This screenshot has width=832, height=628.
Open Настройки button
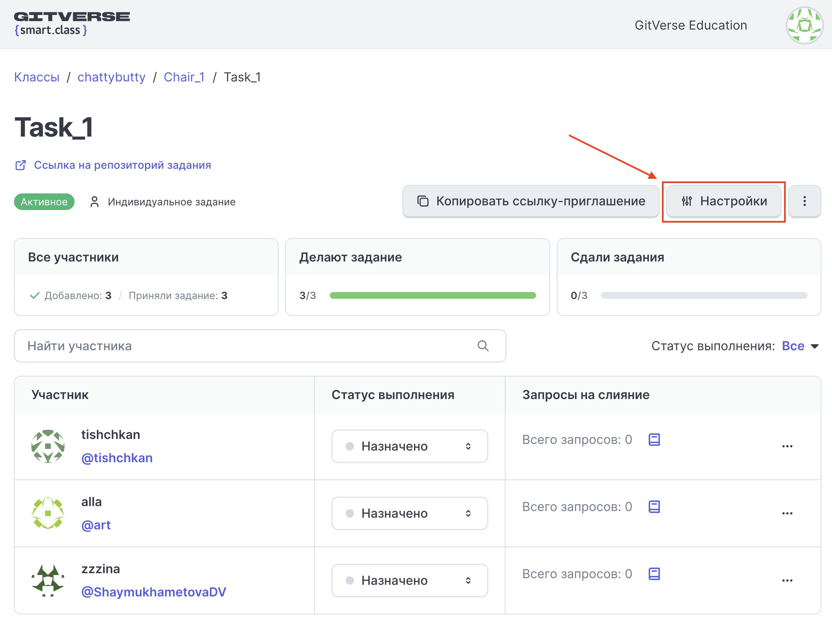tap(724, 201)
